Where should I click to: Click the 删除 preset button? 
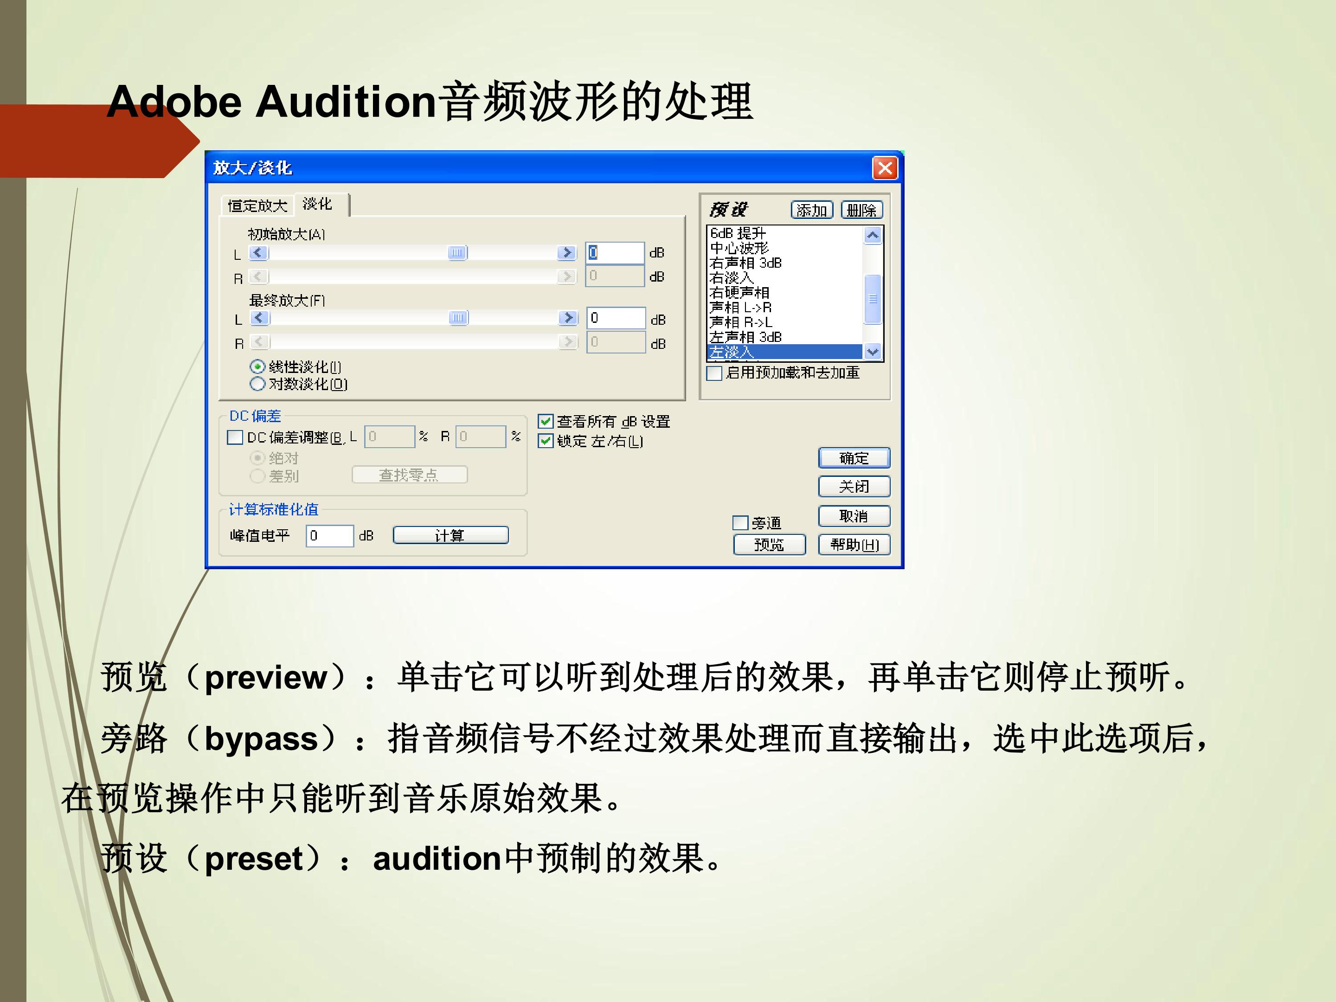[862, 210]
